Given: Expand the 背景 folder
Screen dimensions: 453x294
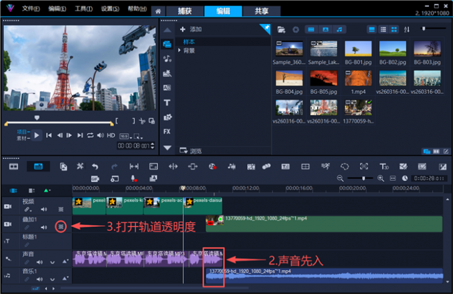Looking at the screenshot, I should click(x=179, y=50).
